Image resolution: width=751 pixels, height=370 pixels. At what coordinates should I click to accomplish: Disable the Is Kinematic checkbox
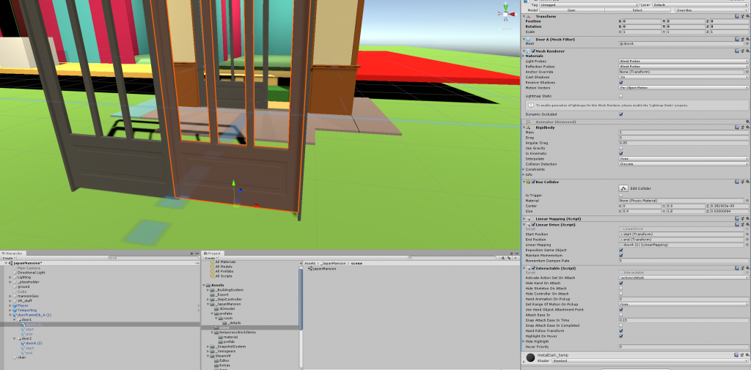click(621, 153)
